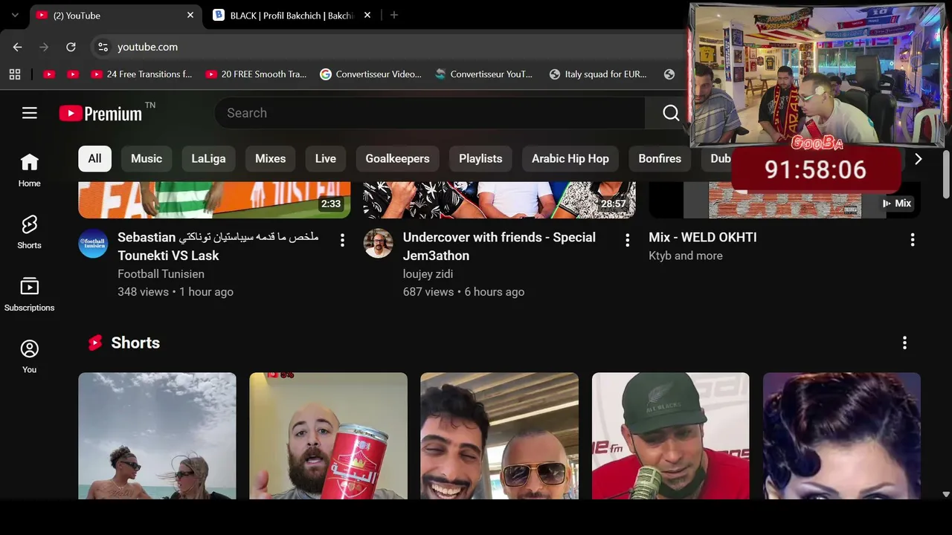Close the BLACK Profil Bakchich tab
Image resolution: width=952 pixels, height=535 pixels.
367,15
